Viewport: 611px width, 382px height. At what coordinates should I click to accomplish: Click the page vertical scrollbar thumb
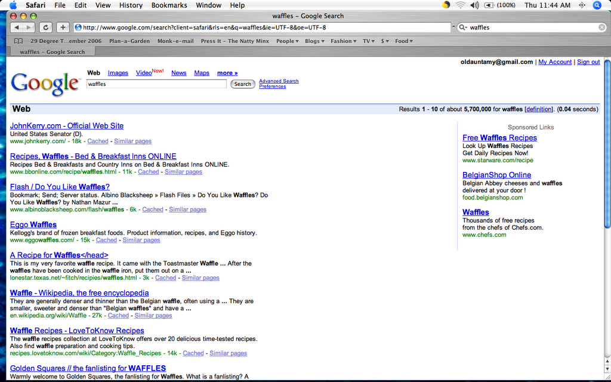pos(607,143)
